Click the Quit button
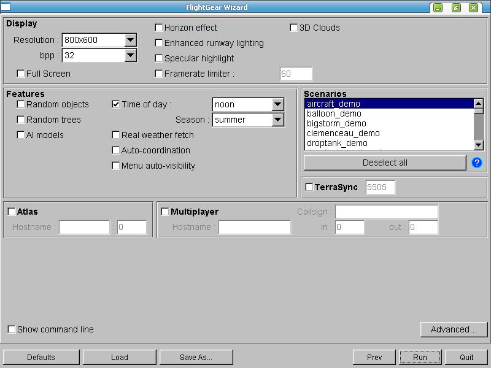This screenshot has width=491, height=368. click(x=466, y=358)
